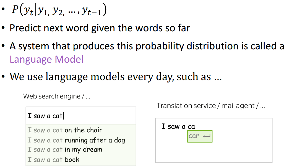Click the Web search engine label
Screen dimensions: 289x168
click(x=57, y=96)
